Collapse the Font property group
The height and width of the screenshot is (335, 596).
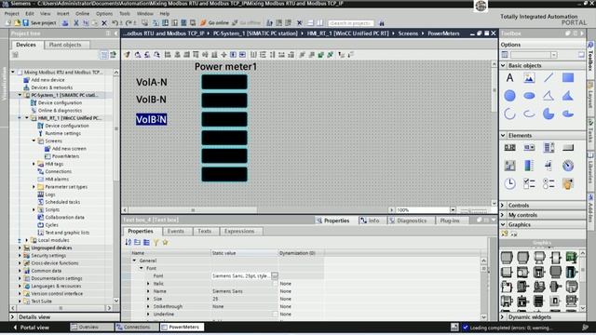(142, 268)
